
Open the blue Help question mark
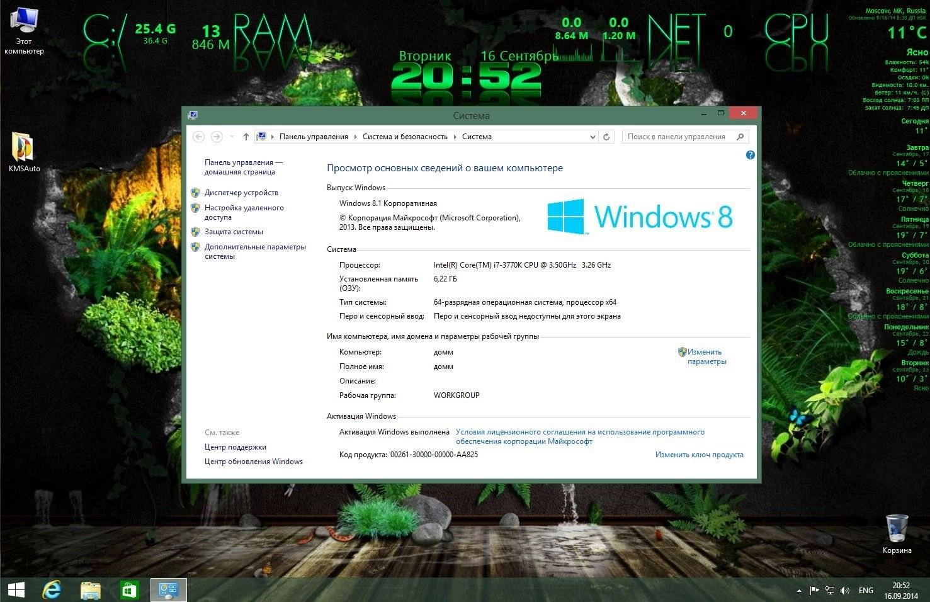[750, 155]
